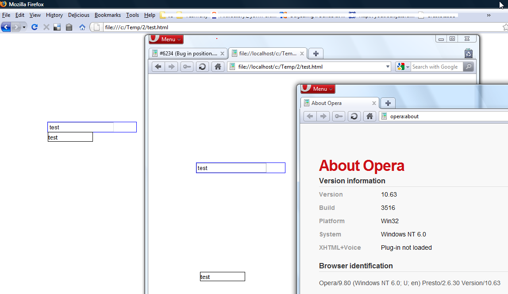Open the Firefox History menu
This screenshot has height=294, width=508.
(54, 15)
